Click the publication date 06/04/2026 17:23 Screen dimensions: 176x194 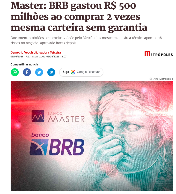click(21, 57)
